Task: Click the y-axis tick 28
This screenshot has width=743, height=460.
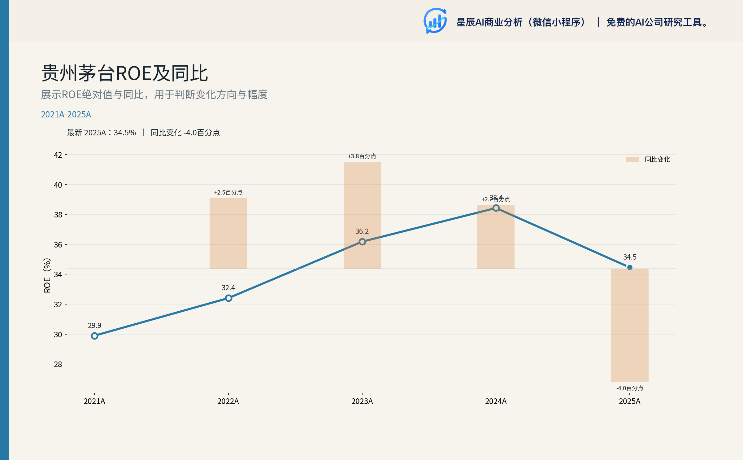Action: tap(58, 364)
